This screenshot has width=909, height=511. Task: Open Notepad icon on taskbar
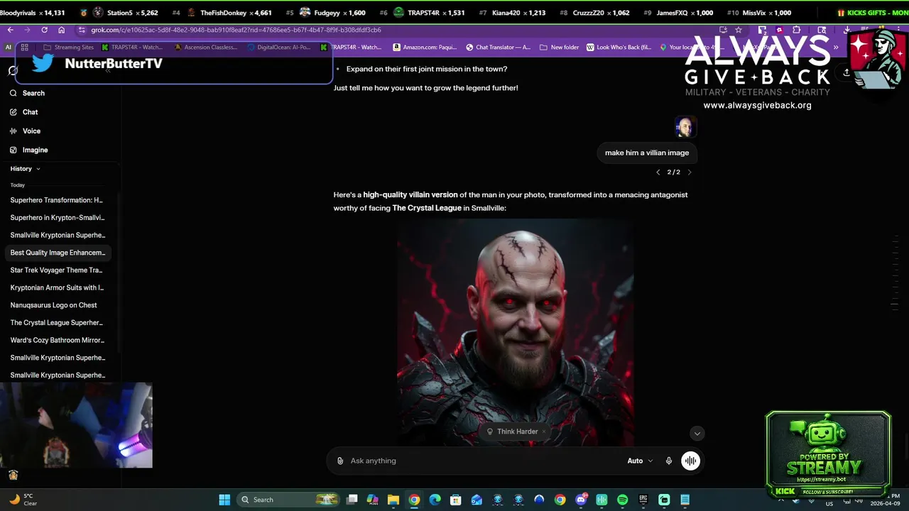click(x=685, y=500)
